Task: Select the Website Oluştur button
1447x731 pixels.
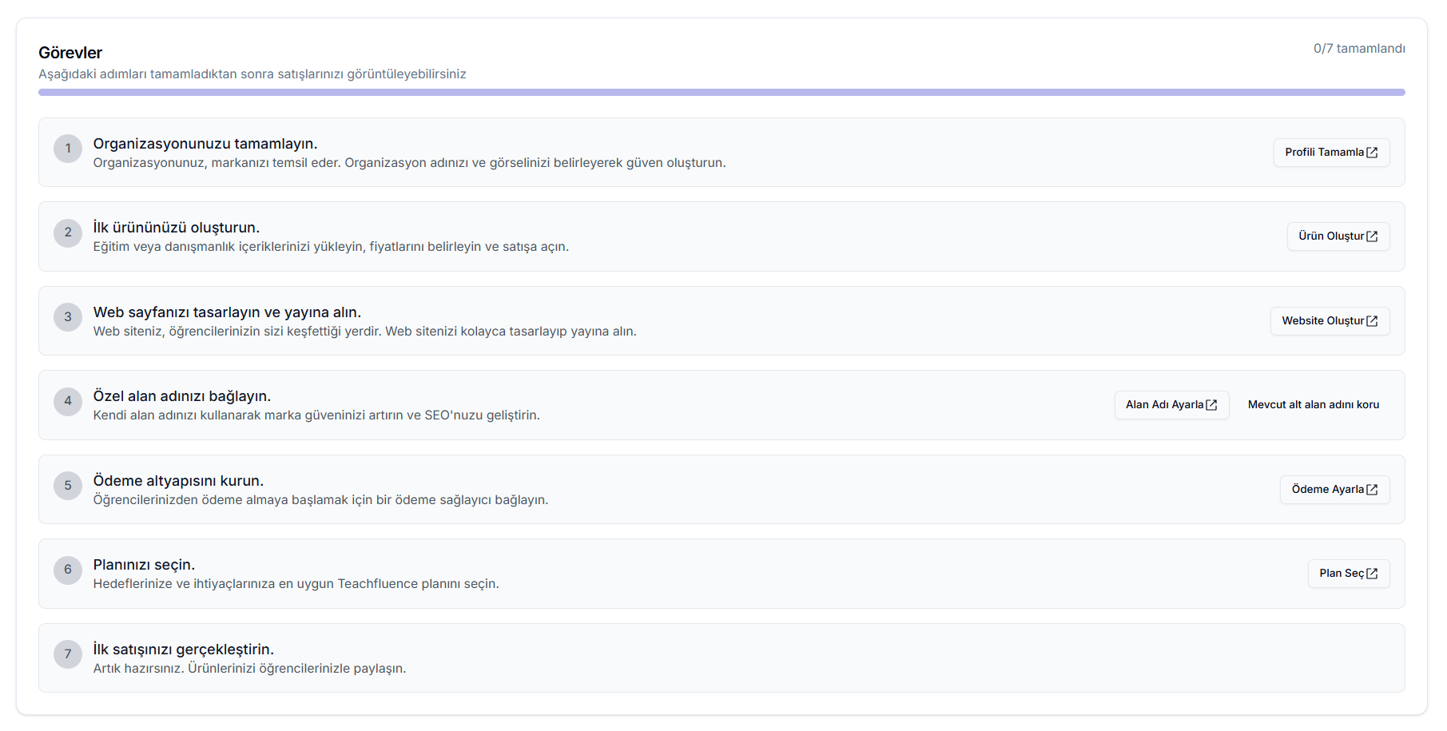Action: (1330, 321)
